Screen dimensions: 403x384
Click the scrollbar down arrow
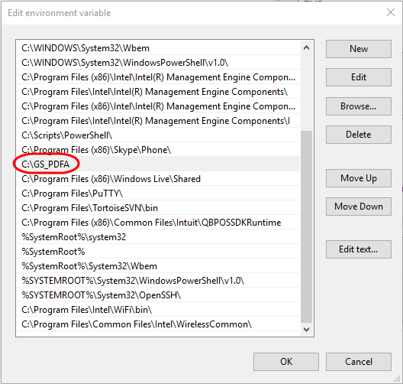pos(306,330)
